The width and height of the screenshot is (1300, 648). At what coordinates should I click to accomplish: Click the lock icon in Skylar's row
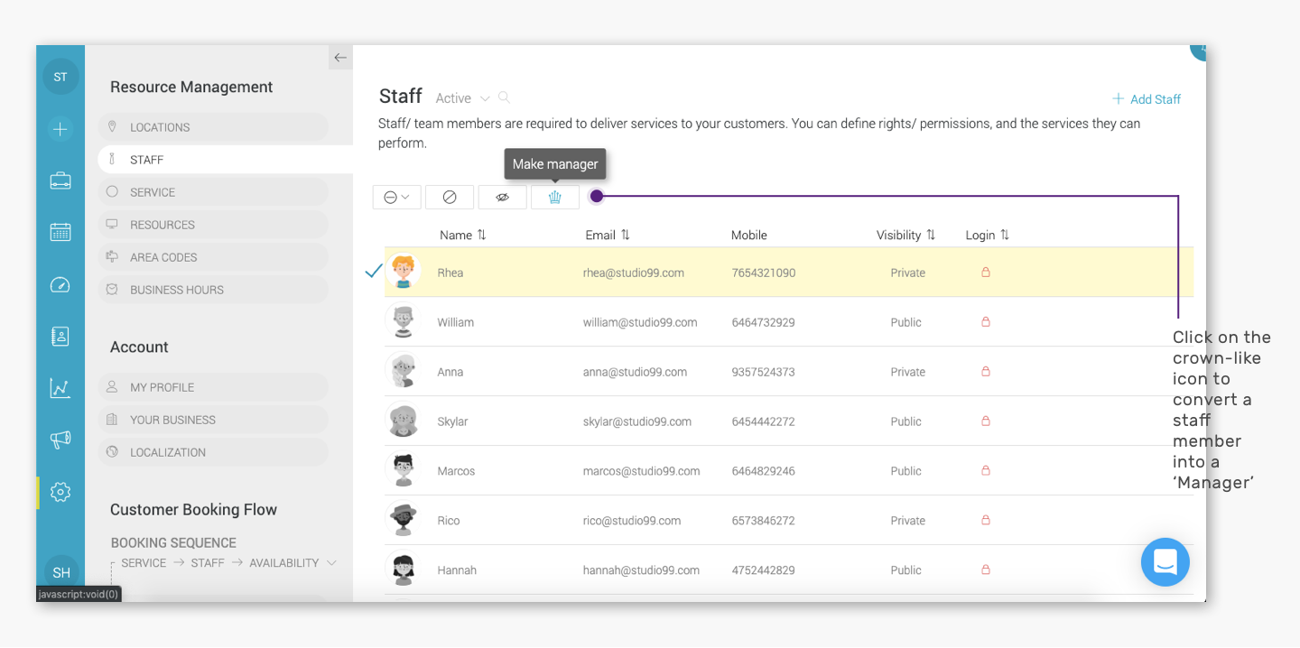click(986, 421)
